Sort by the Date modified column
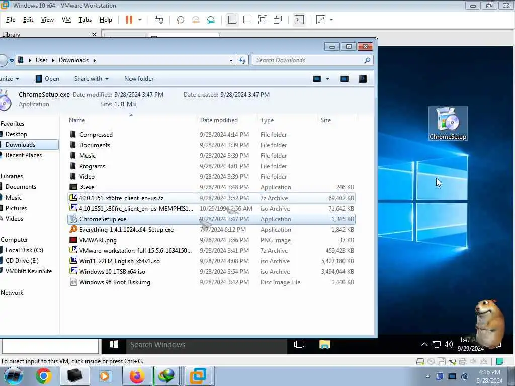This screenshot has width=515, height=386. point(219,120)
